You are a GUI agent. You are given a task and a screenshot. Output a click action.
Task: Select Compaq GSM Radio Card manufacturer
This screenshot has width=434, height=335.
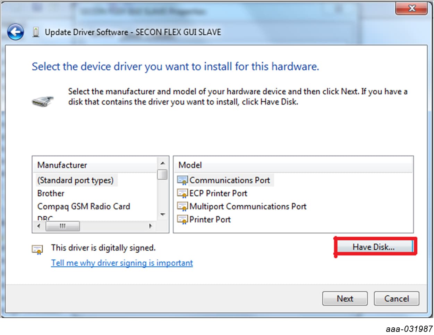click(x=84, y=206)
